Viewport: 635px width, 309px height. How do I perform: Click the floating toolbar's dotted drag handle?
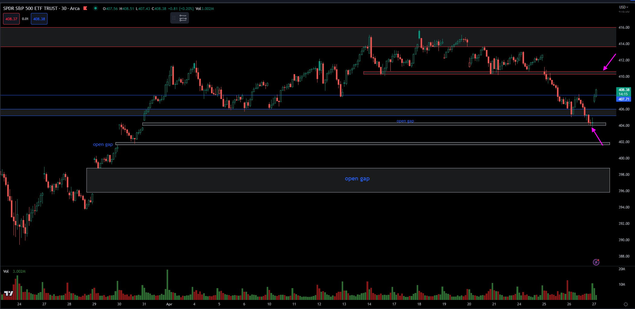(x=174, y=18)
